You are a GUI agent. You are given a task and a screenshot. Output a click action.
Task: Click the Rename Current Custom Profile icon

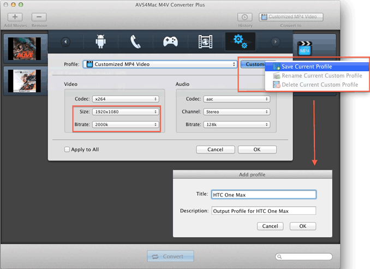tap(277, 76)
